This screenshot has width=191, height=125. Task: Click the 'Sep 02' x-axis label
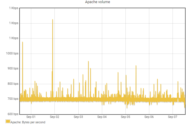click(54, 117)
